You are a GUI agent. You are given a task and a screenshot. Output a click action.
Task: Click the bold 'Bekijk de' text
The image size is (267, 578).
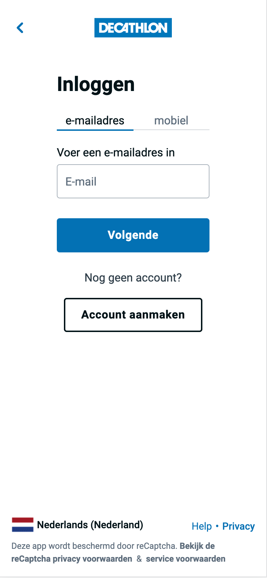197,546
